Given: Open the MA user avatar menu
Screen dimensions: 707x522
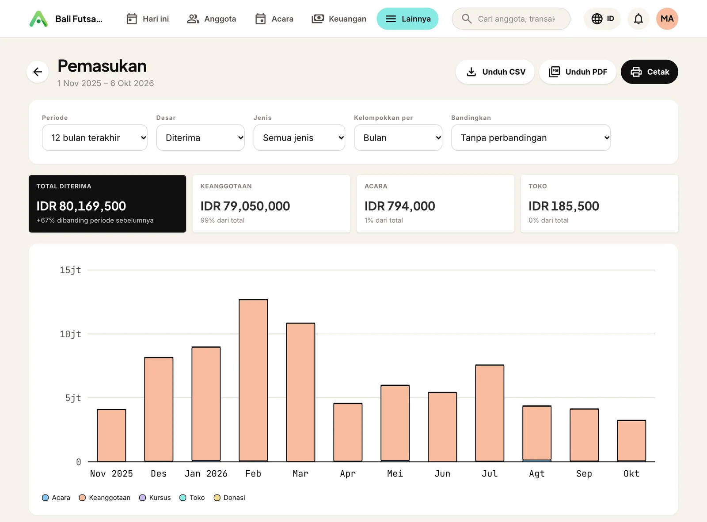Looking at the screenshot, I should (x=667, y=19).
